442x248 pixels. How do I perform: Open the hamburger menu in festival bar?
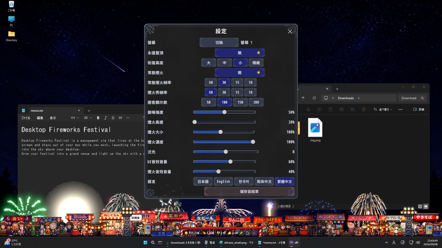254,233
